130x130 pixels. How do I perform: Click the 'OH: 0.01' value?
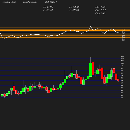[x=100, y=10]
